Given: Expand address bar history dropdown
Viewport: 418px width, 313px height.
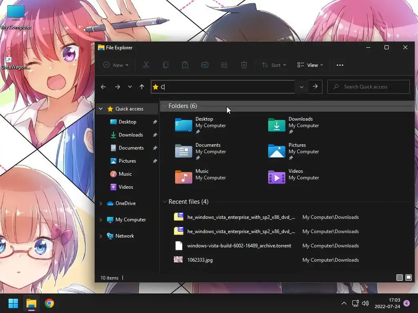Looking at the screenshot, I should (302, 87).
